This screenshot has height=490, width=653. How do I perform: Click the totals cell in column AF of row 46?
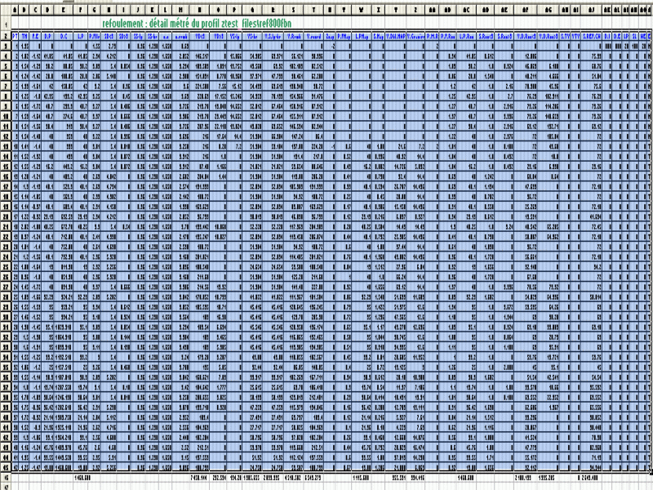coord(525,477)
